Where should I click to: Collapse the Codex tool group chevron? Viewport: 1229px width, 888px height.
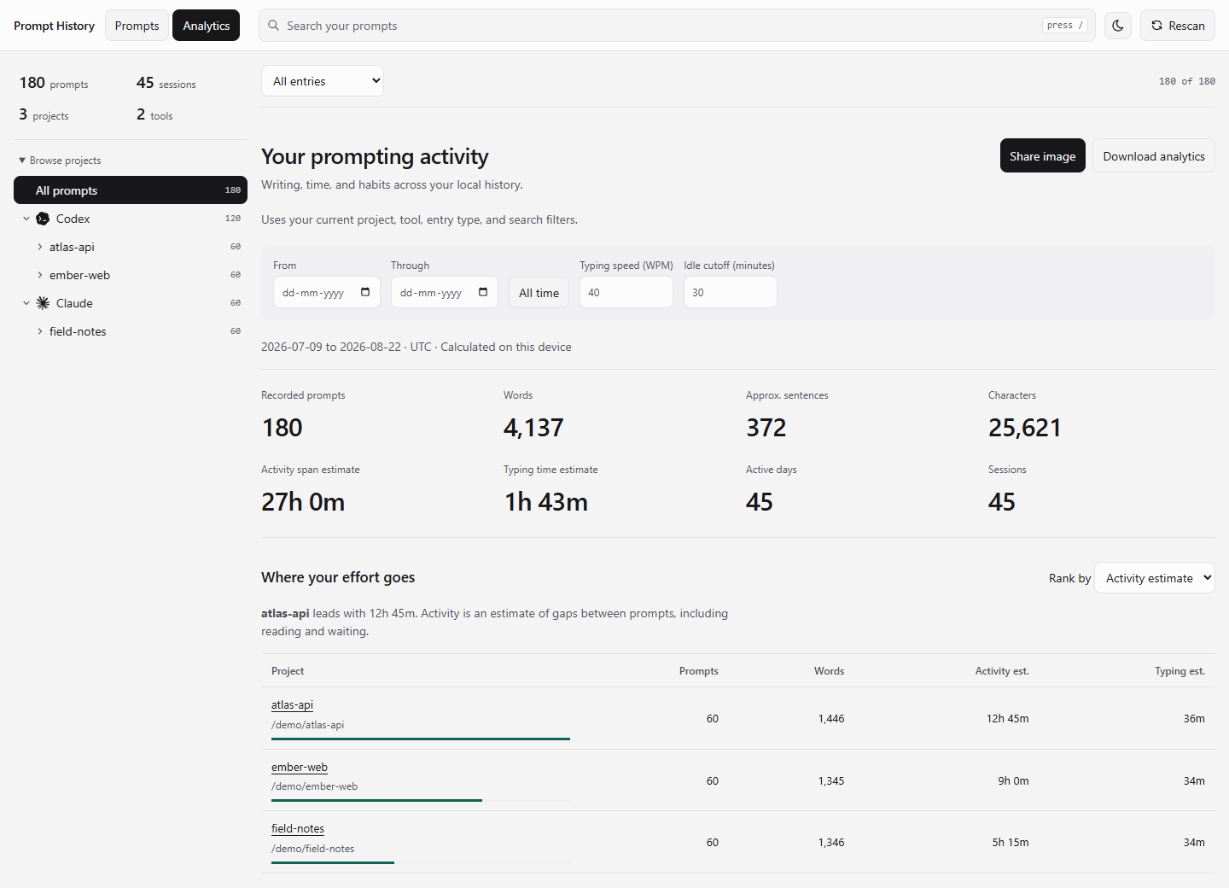click(x=26, y=219)
